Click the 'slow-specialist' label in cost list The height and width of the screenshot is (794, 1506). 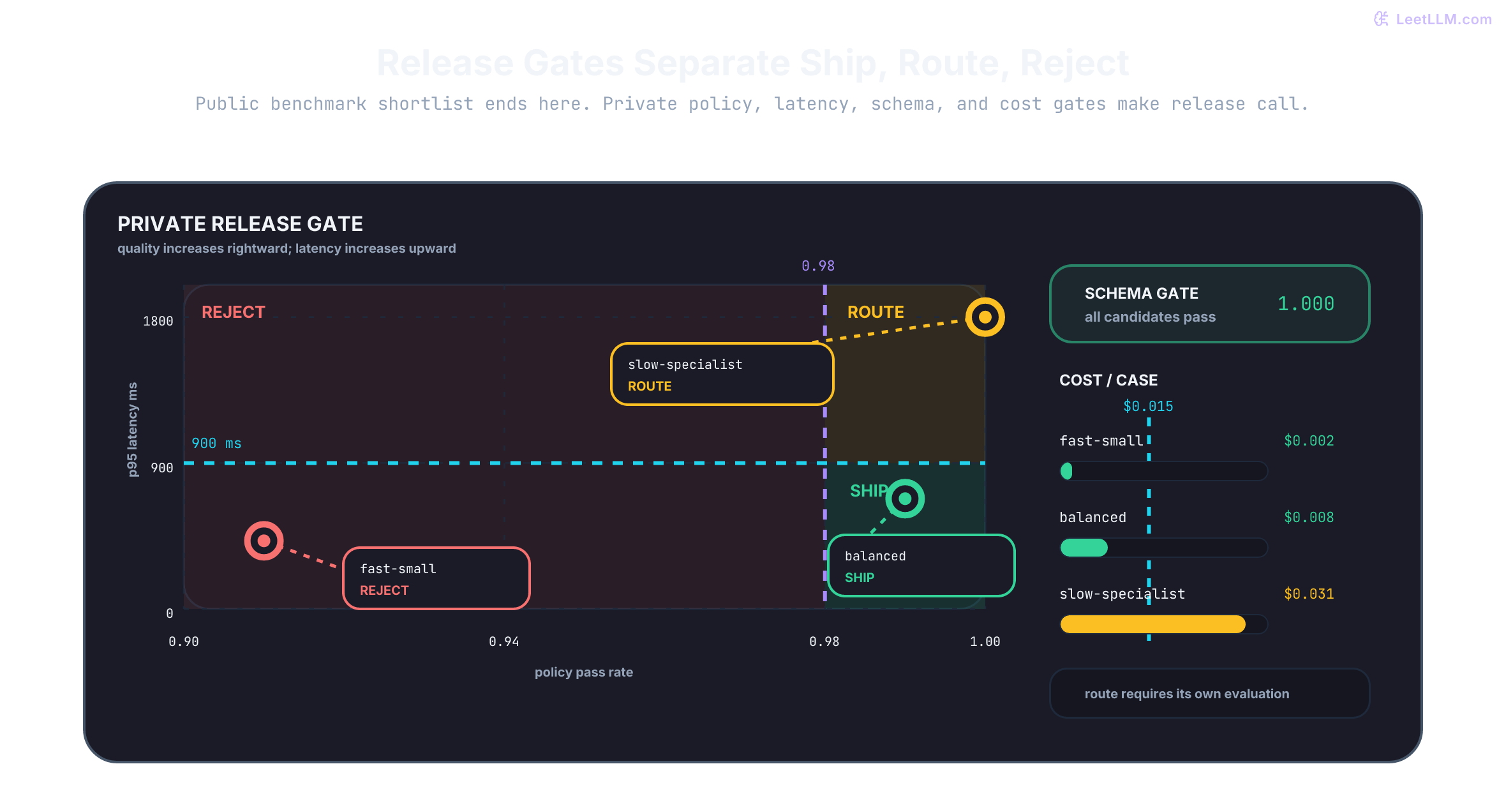[x=1122, y=594]
